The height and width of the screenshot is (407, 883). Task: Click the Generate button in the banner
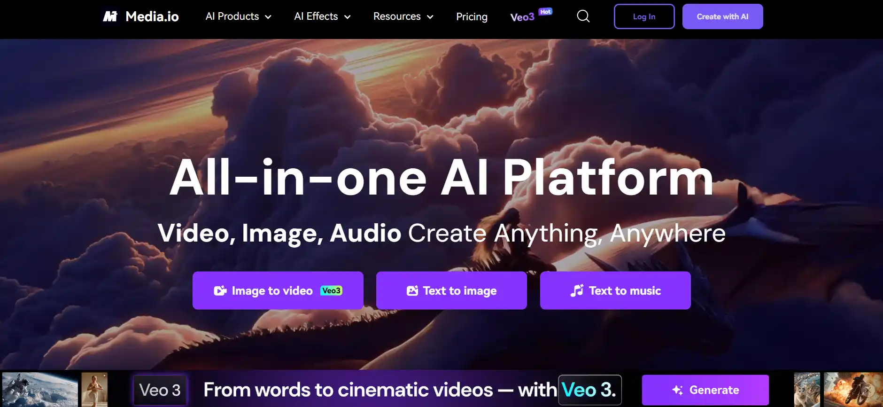(705, 390)
